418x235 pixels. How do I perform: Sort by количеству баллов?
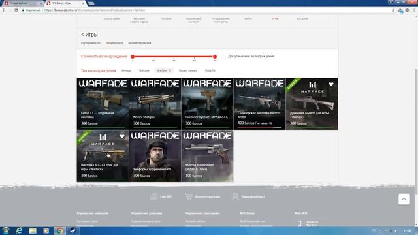coord(139,43)
